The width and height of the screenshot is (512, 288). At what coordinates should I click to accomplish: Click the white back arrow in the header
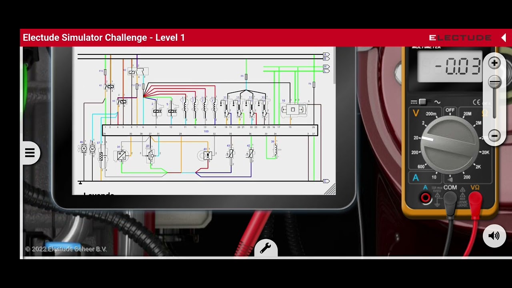point(504,38)
